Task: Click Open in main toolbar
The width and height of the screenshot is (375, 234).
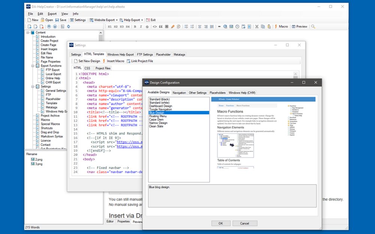Action: tap(46, 20)
